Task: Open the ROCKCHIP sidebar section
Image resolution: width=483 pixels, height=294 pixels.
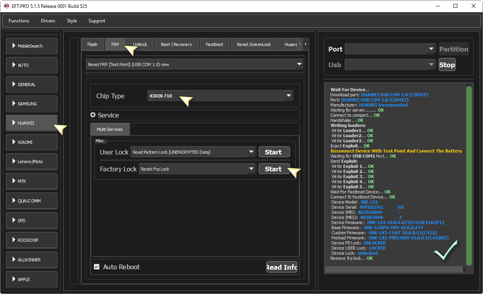Action: pyautogui.click(x=32, y=240)
